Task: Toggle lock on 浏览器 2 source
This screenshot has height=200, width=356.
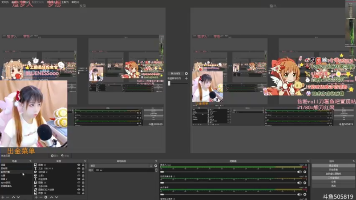Action: pos(83,172)
